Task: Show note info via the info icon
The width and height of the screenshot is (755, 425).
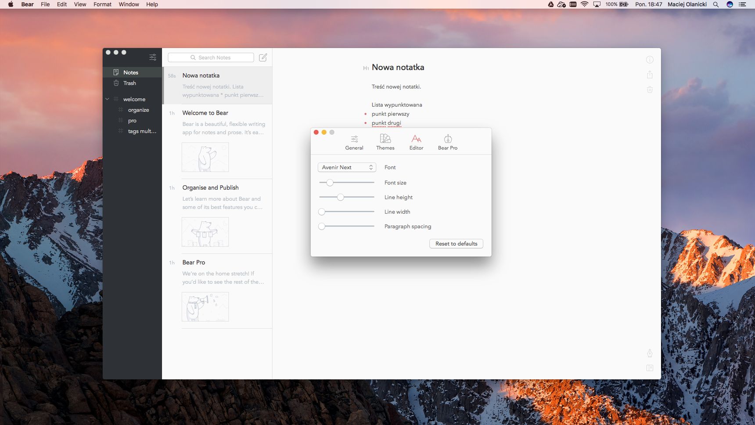Action: coord(650,60)
